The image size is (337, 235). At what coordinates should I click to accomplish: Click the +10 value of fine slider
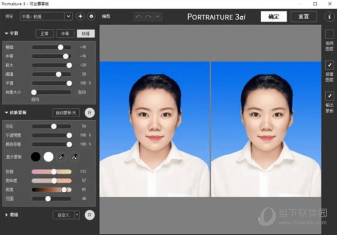coord(83,47)
